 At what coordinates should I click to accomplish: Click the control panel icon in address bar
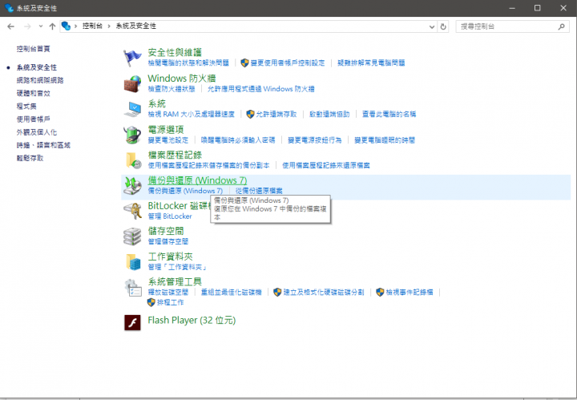point(66,26)
